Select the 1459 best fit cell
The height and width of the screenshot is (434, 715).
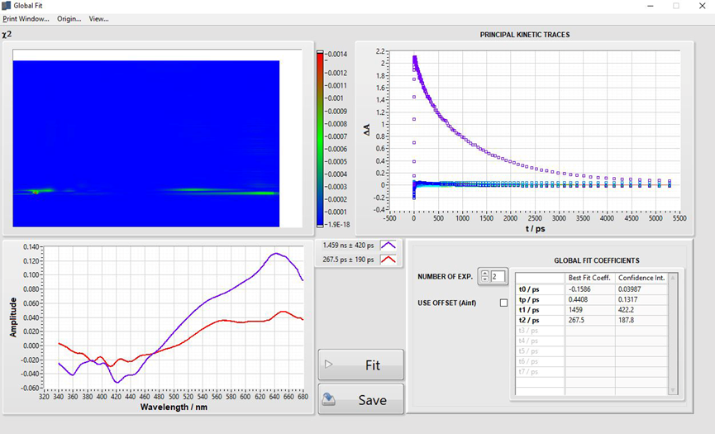click(590, 310)
